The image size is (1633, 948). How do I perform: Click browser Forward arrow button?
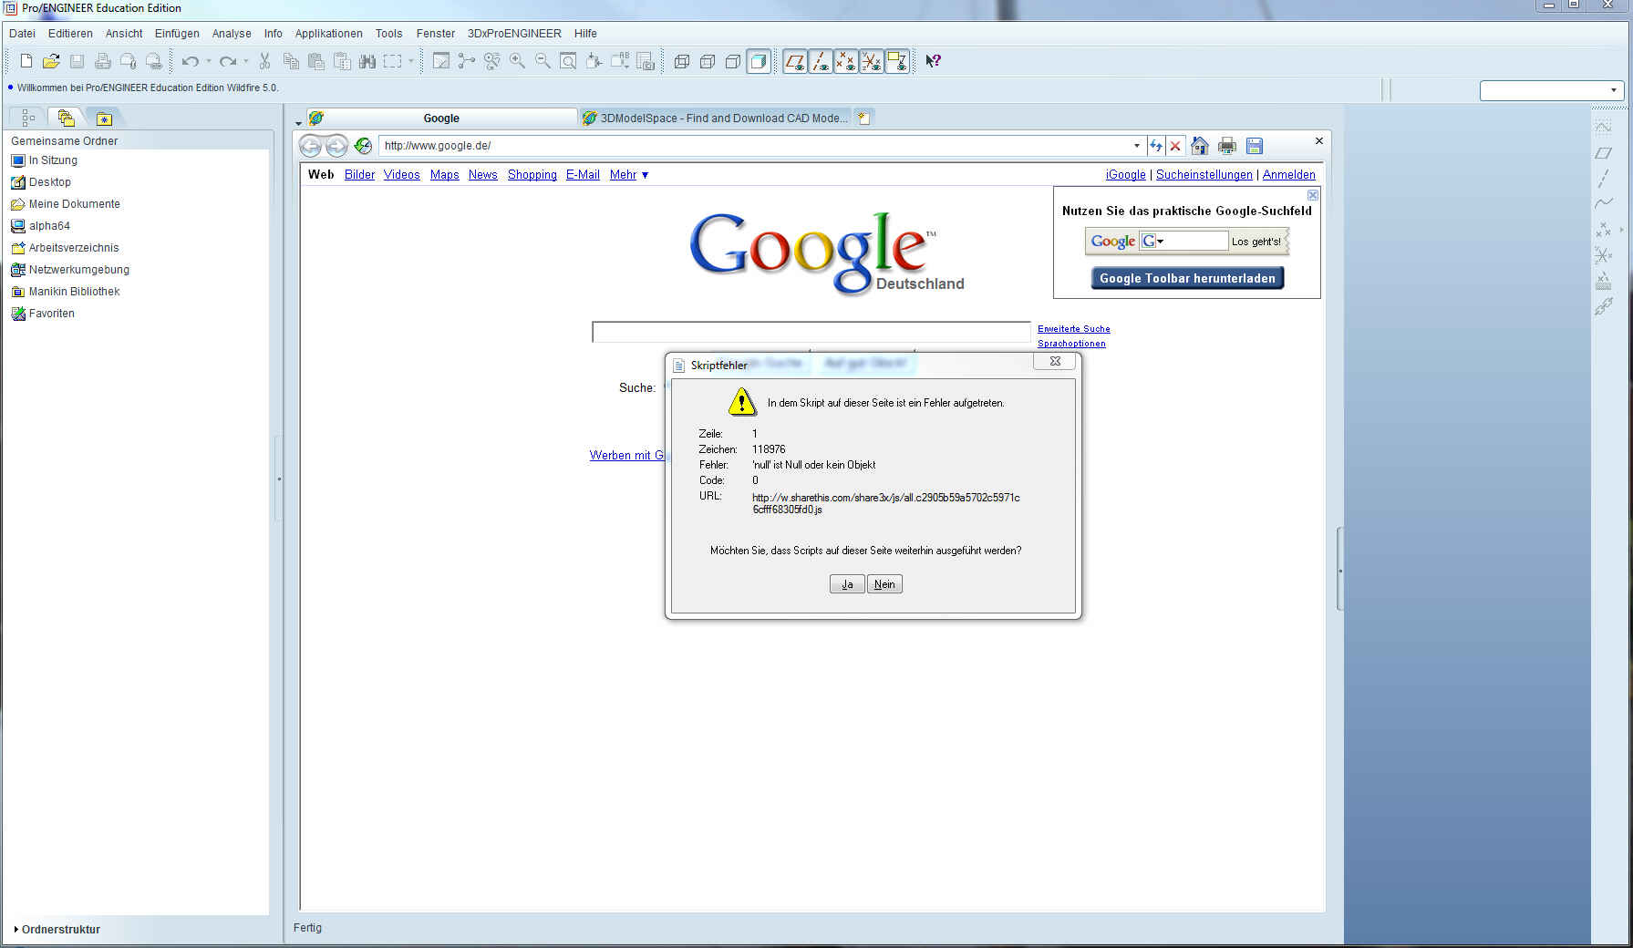tap(336, 146)
